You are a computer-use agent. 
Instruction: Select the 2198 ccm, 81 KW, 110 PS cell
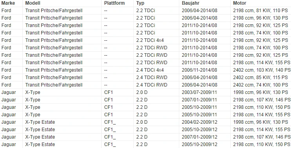pyautogui.click(x=260, y=11)
